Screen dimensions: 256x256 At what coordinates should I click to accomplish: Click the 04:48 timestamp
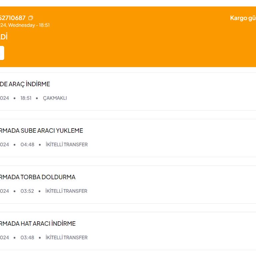pyautogui.click(x=27, y=145)
